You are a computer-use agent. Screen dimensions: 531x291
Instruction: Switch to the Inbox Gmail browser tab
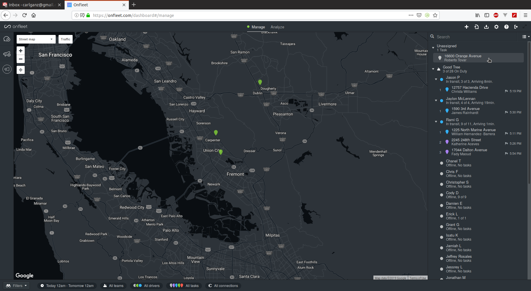[32, 5]
